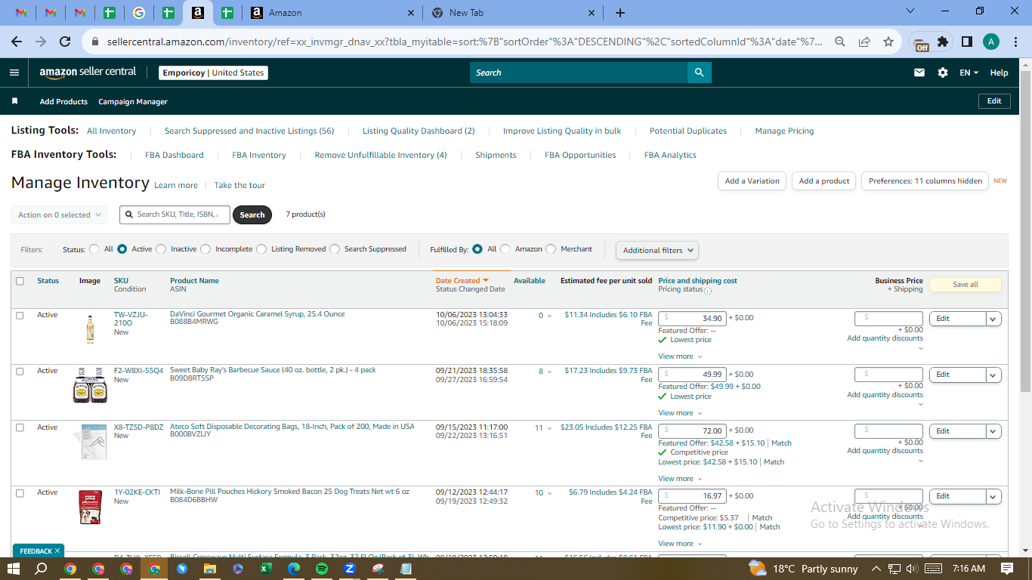Select the Status All radio button
1032x580 pixels.
tap(94, 249)
